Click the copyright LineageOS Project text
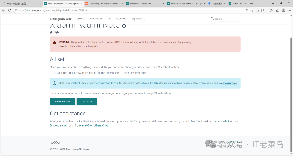This screenshot has width=293, height=156. (x=70, y=149)
